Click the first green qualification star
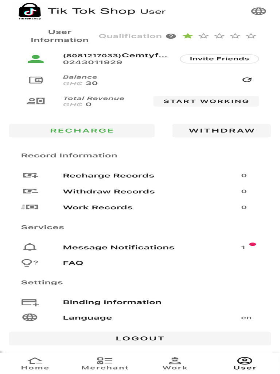The height and width of the screenshot is (374, 280). click(188, 36)
